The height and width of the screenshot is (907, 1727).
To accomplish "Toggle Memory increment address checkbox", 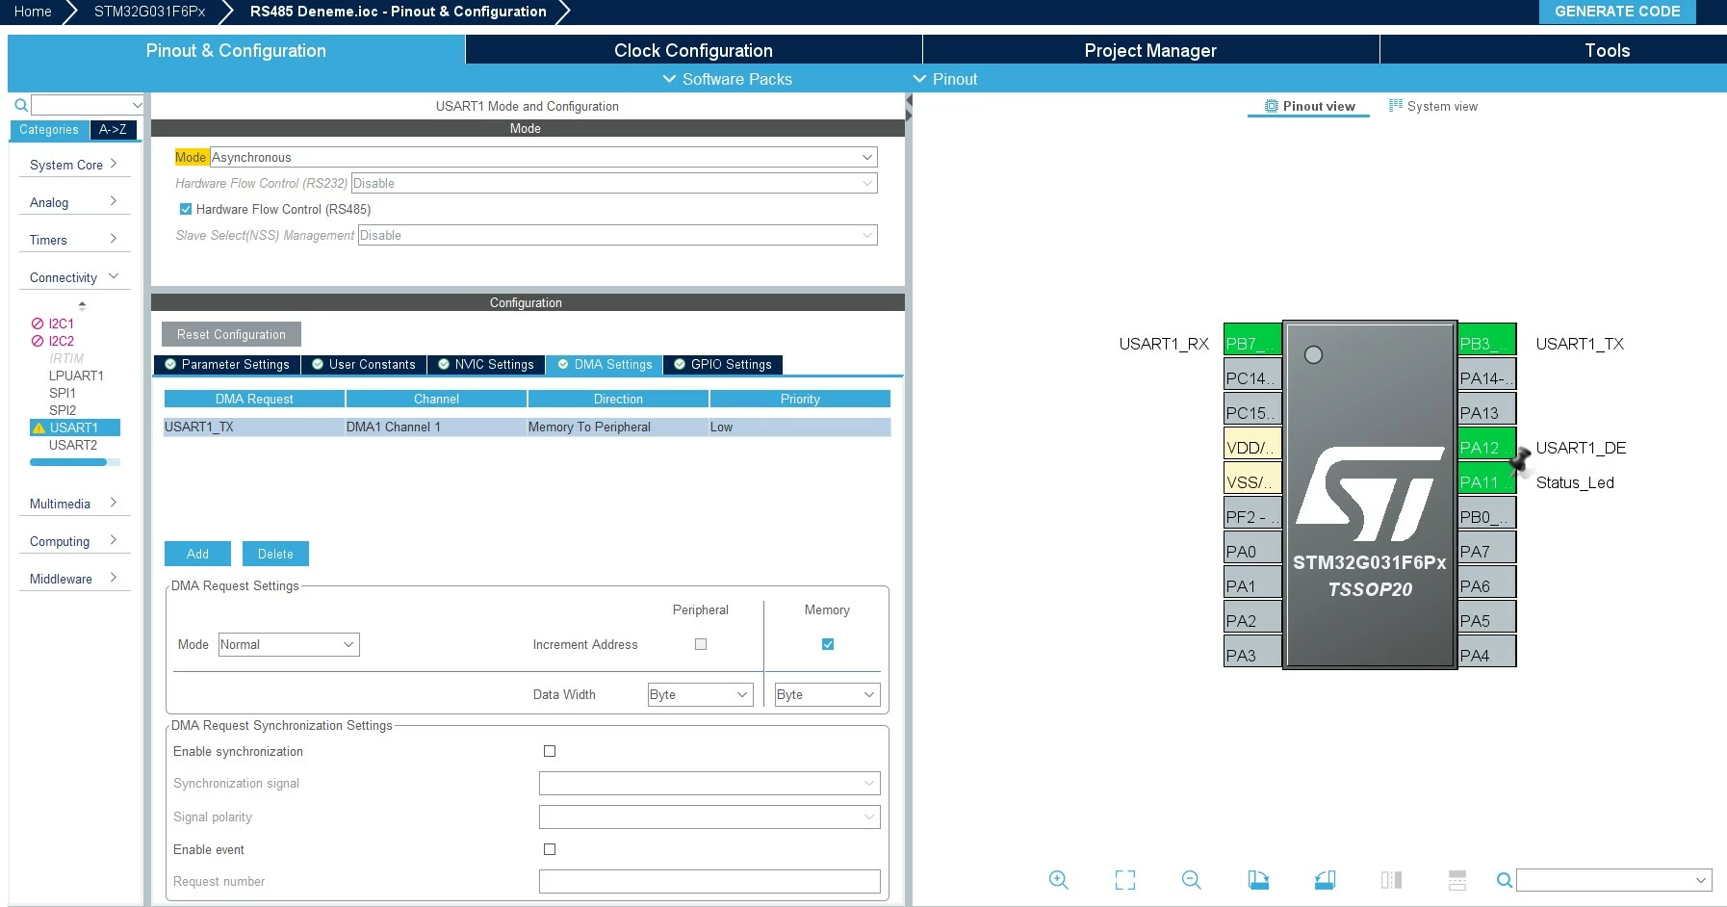I will click(x=828, y=644).
